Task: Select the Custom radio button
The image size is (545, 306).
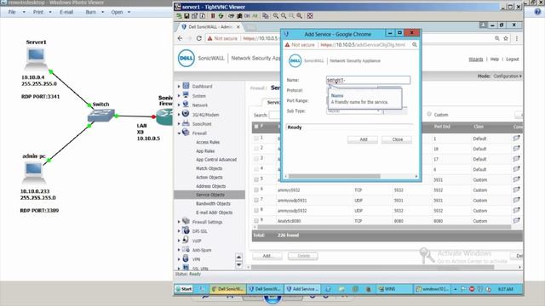Action: tap(429, 114)
